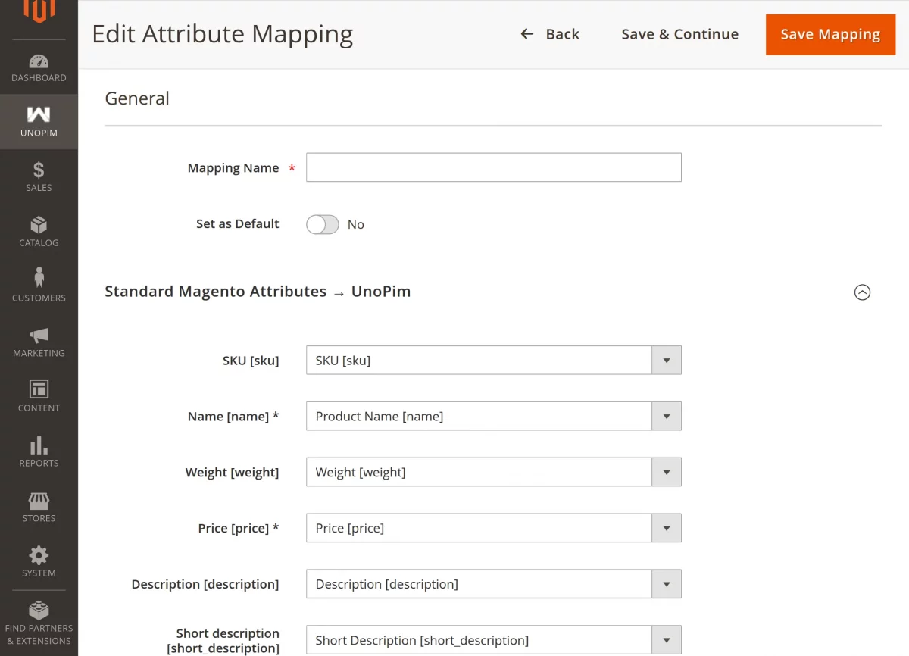
Task: Click the 'Description [description]' row label
Action: (205, 584)
